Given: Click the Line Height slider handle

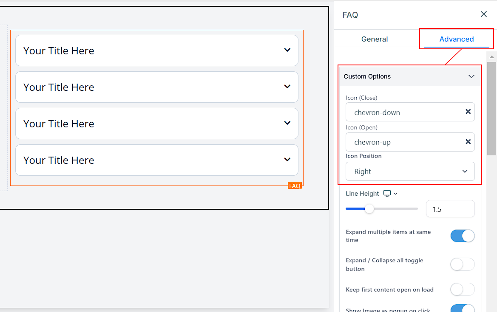Looking at the screenshot, I should pos(369,209).
